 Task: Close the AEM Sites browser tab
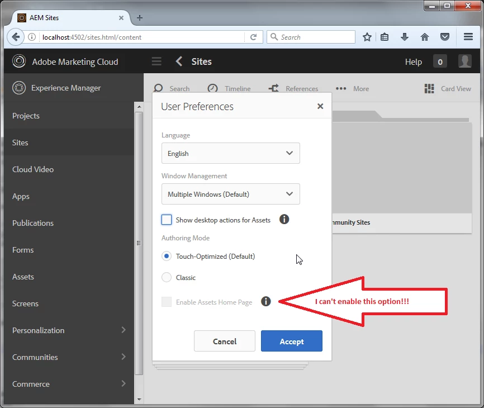click(121, 18)
